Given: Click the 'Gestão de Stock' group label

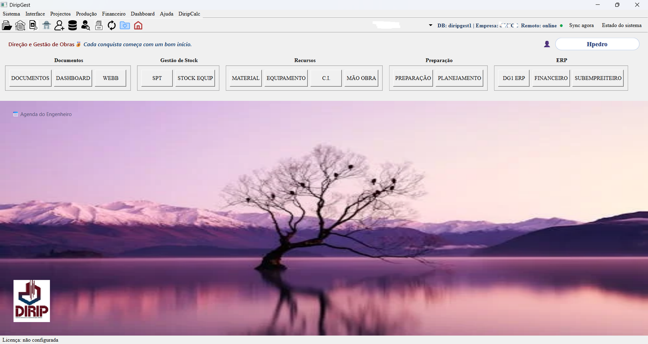Looking at the screenshot, I should [179, 60].
